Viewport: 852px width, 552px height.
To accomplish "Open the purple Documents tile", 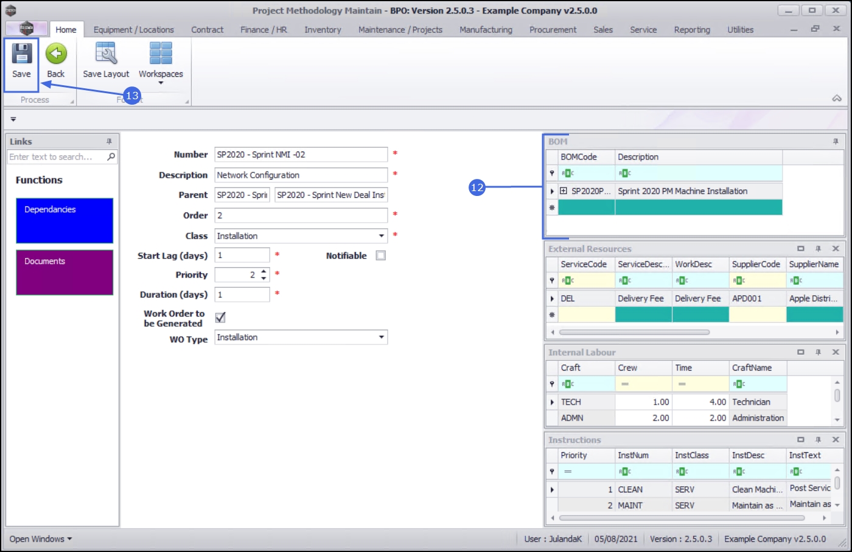I will pos(65,272).
